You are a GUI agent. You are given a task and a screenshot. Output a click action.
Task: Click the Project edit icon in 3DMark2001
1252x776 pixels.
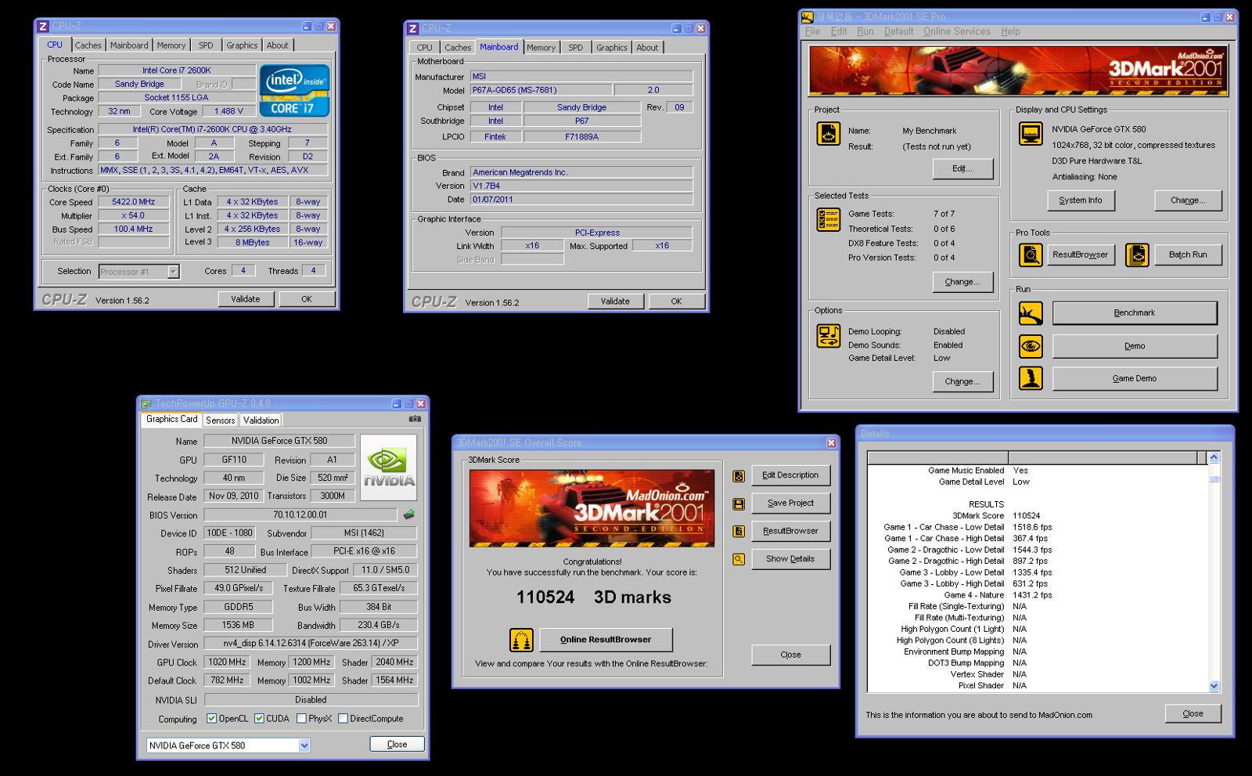(x=828, y=134)
